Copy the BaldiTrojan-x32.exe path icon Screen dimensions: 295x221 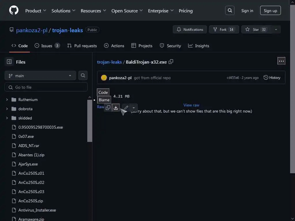[171, 62]
